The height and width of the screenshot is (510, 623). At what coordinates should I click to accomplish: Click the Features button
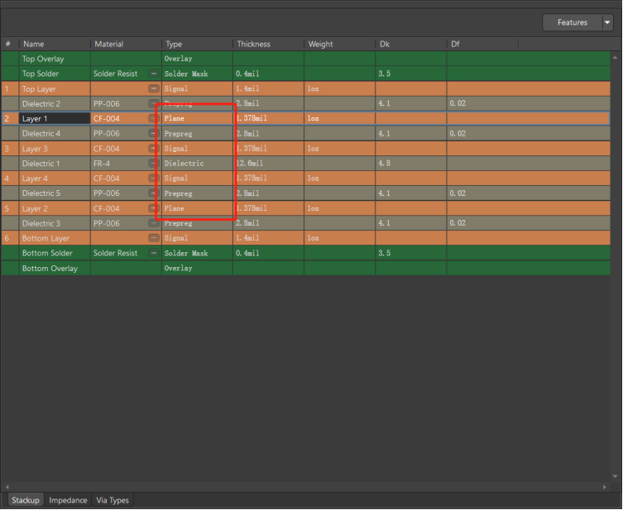[x=572, y=22]
